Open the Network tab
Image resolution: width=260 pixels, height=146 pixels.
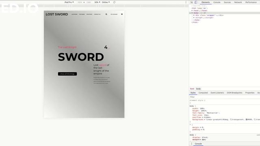point(238,2)
